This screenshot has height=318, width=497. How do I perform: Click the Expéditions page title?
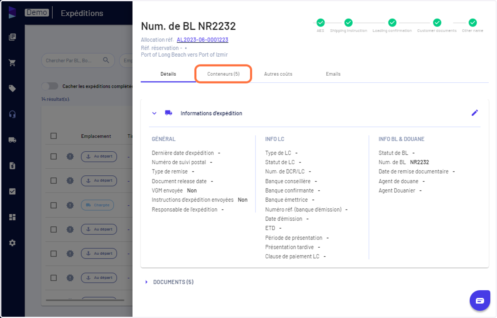tap(82, 13)
